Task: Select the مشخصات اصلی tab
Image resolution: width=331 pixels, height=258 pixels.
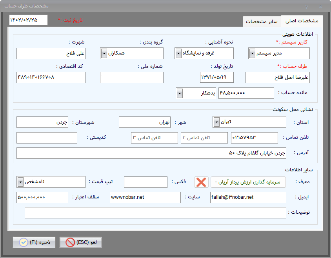Action: [x=302, y=21]
